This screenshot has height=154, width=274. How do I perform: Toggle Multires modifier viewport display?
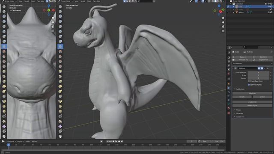point(259,68)
